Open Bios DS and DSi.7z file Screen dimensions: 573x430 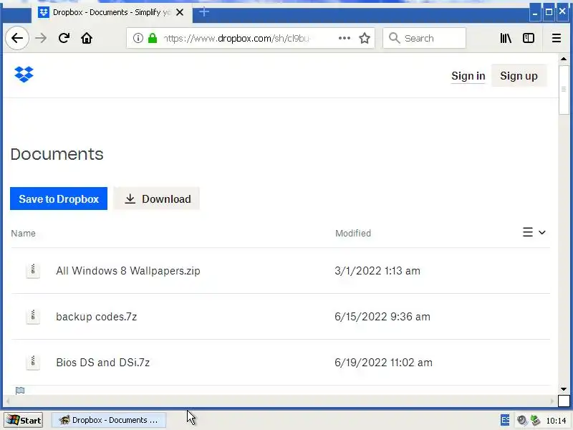102,363
